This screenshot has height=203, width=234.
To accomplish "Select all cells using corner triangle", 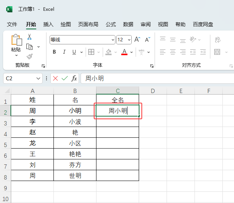I will (7, 91).
